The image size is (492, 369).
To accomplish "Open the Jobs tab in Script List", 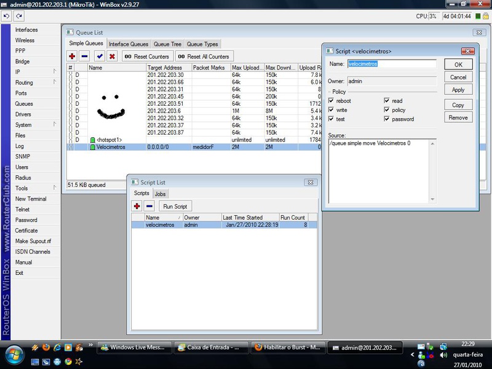I will (160, 194).
